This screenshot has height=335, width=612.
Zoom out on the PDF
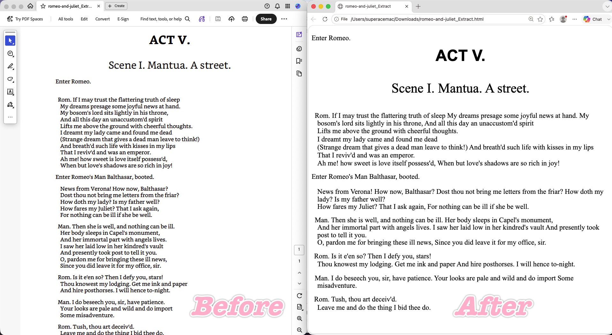(299, 330)
